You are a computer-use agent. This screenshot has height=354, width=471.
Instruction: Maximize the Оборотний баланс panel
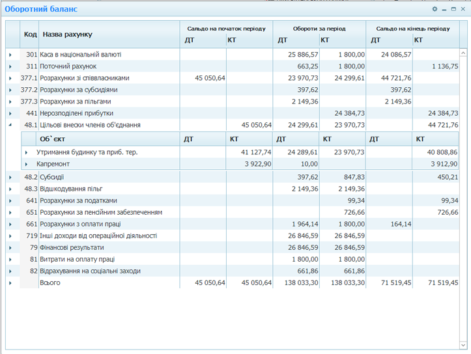tap(453, 9)
